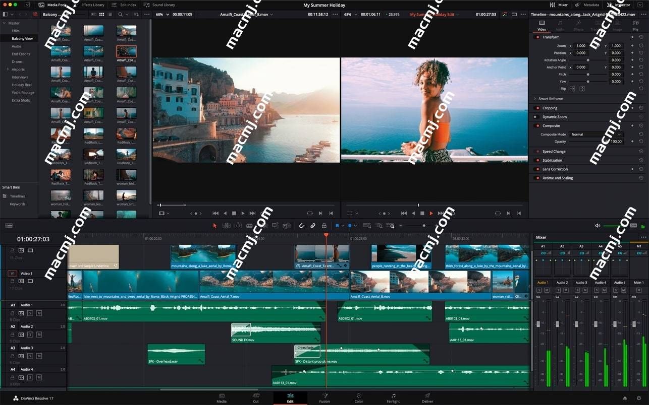Select the Yacht Footage bin
The height and width of the screenshot is (405, 649).
[23, 93]
